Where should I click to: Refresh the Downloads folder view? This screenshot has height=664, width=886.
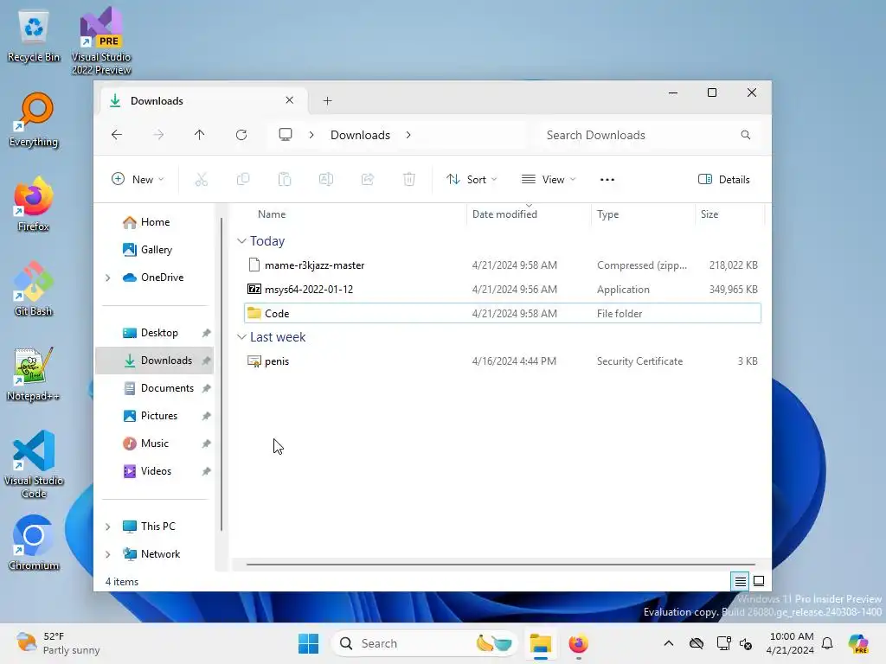tap(241, 135)
